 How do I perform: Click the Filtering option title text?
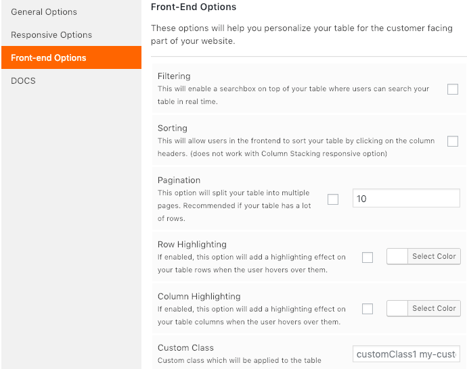coord(174,76)
